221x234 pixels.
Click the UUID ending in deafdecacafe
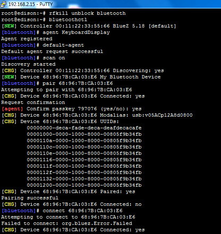[x=84, y=128]
